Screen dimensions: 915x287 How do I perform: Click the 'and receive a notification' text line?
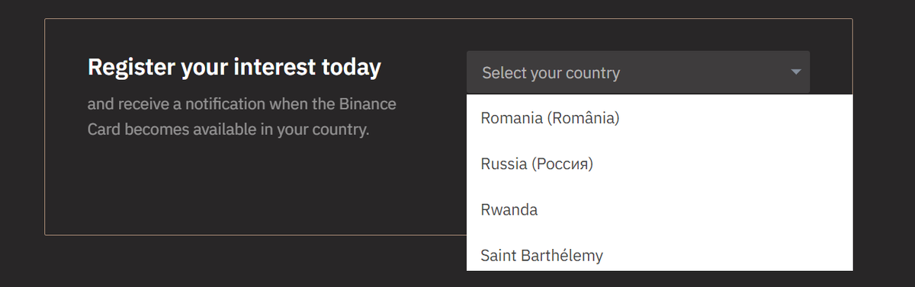(x=242, y=104)
